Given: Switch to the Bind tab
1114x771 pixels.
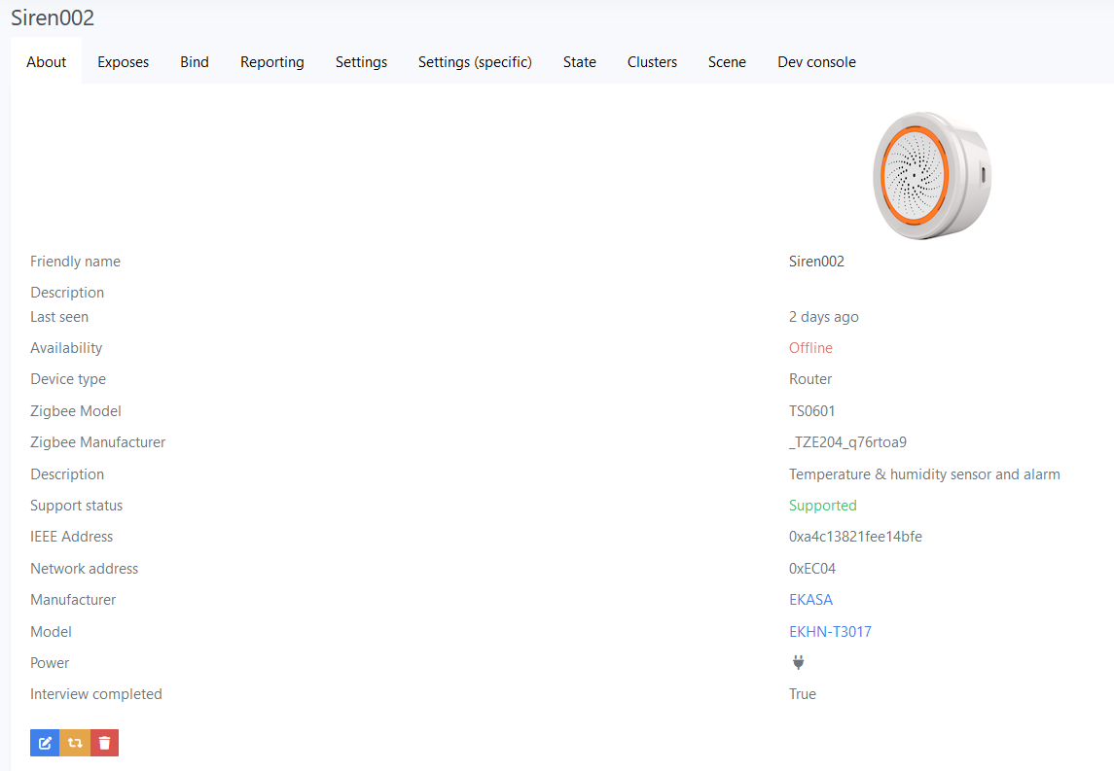Looking at the screenshot, I should tap(194, 61).
